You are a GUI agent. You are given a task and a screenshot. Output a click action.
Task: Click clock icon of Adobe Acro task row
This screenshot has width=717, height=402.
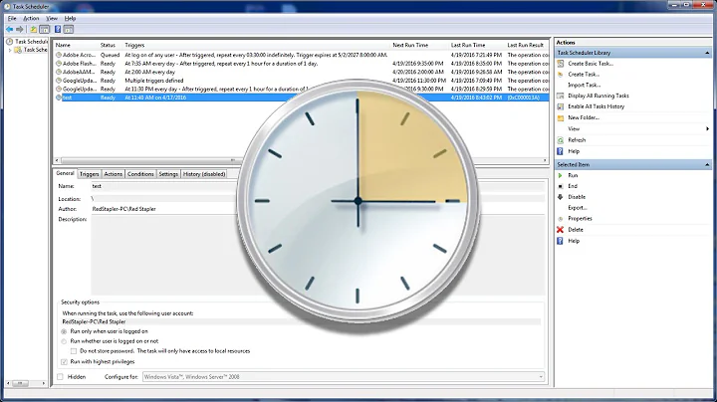pyautogui.click(x=59, y=55)
